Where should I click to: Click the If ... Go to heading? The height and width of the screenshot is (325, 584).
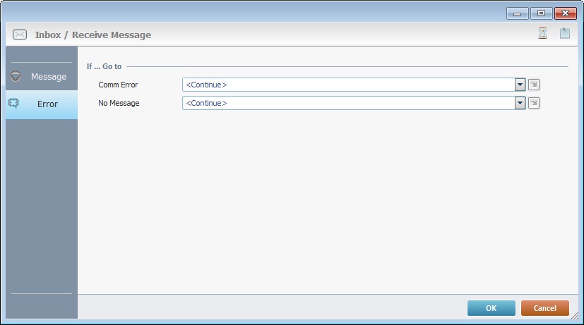point(105,66)
